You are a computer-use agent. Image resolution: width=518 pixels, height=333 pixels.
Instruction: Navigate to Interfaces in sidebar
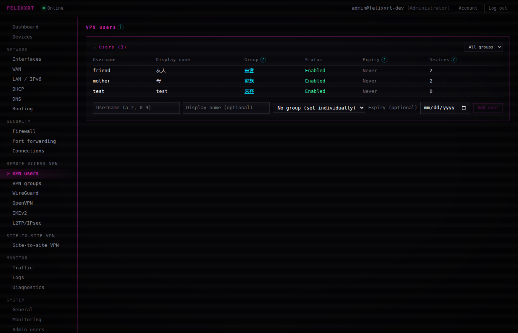[27, 59]
